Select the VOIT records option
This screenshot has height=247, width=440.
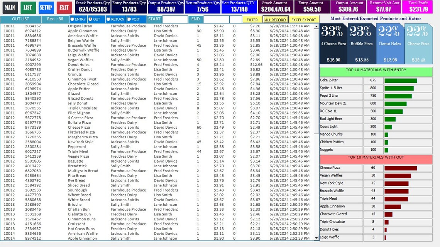click(134, 19)
